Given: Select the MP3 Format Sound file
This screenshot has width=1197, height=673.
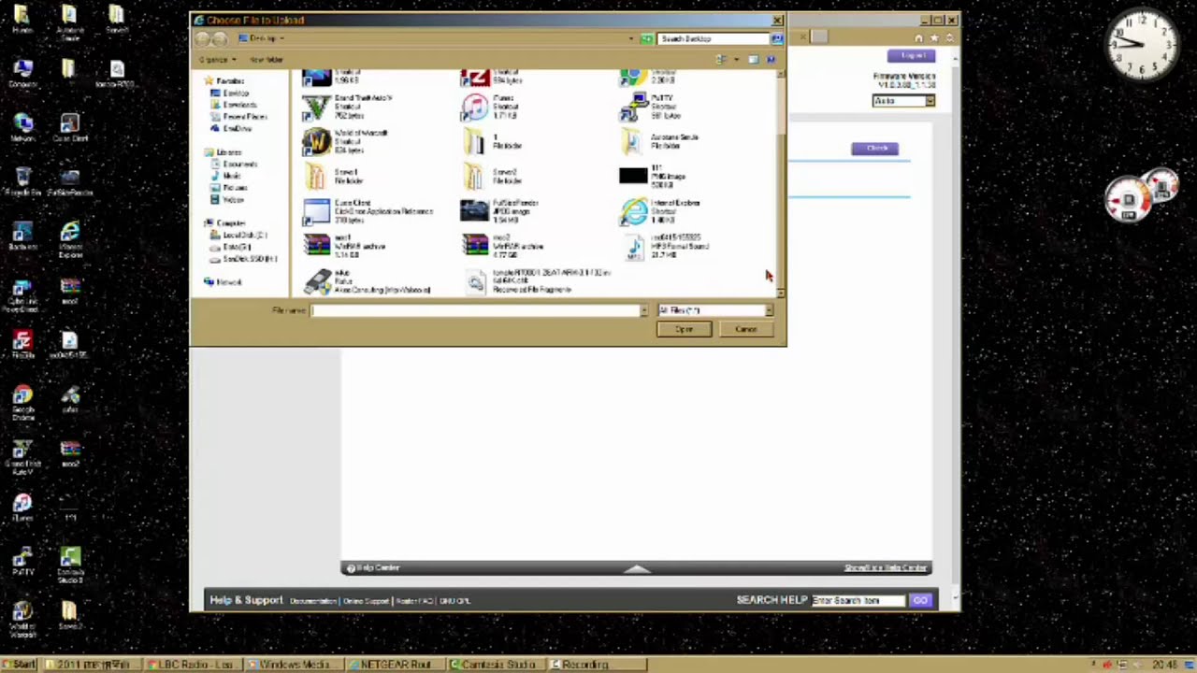Looking at the screenshot, I should [665, 246].
